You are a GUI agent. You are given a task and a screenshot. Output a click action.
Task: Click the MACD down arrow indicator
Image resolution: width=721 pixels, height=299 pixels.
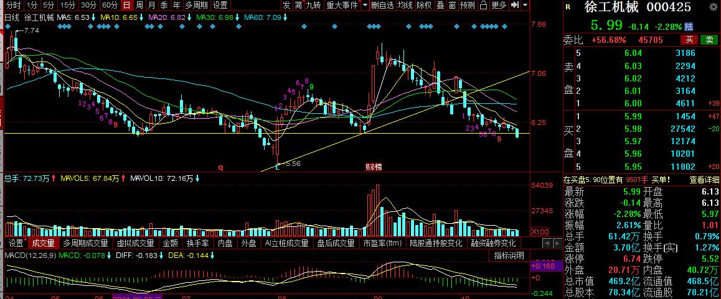(109, 255)
